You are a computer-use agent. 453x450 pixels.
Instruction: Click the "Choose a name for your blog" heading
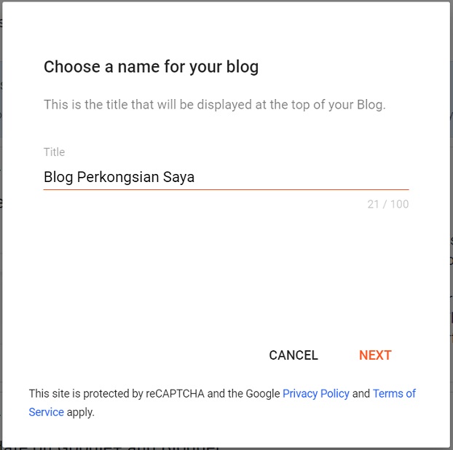pyautogui.click(x=151, y=67)
